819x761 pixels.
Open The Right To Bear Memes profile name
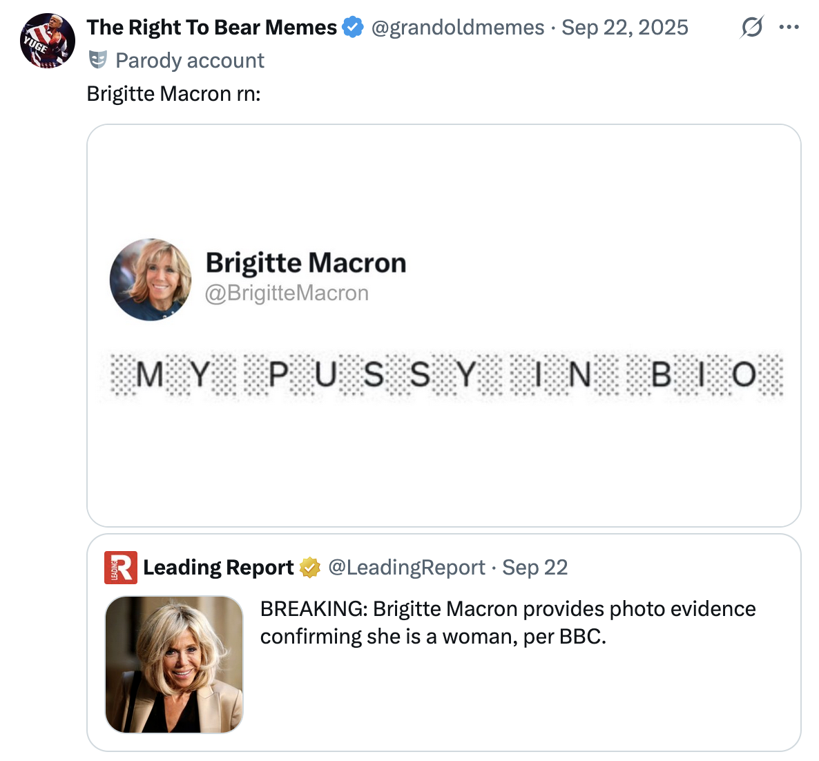(x=212, y=28)
